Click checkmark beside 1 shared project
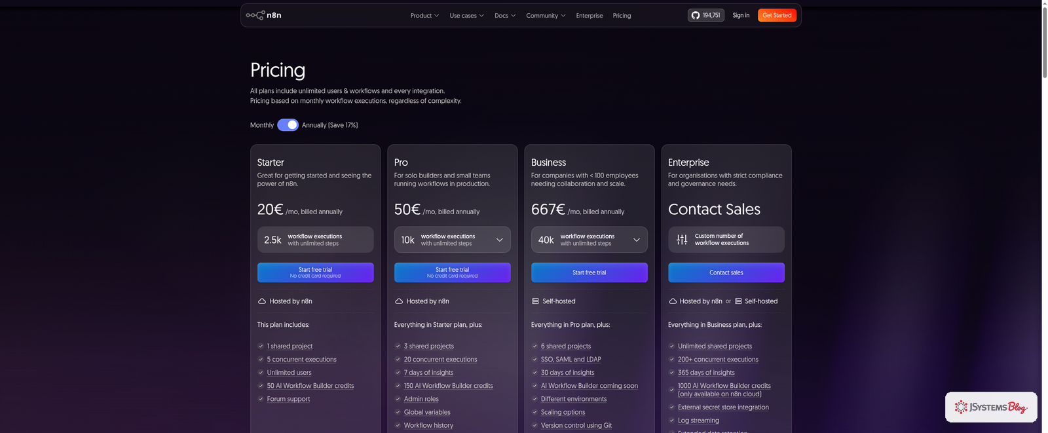The width and height of the screenshot is (1048, 433). coord(261,347)
